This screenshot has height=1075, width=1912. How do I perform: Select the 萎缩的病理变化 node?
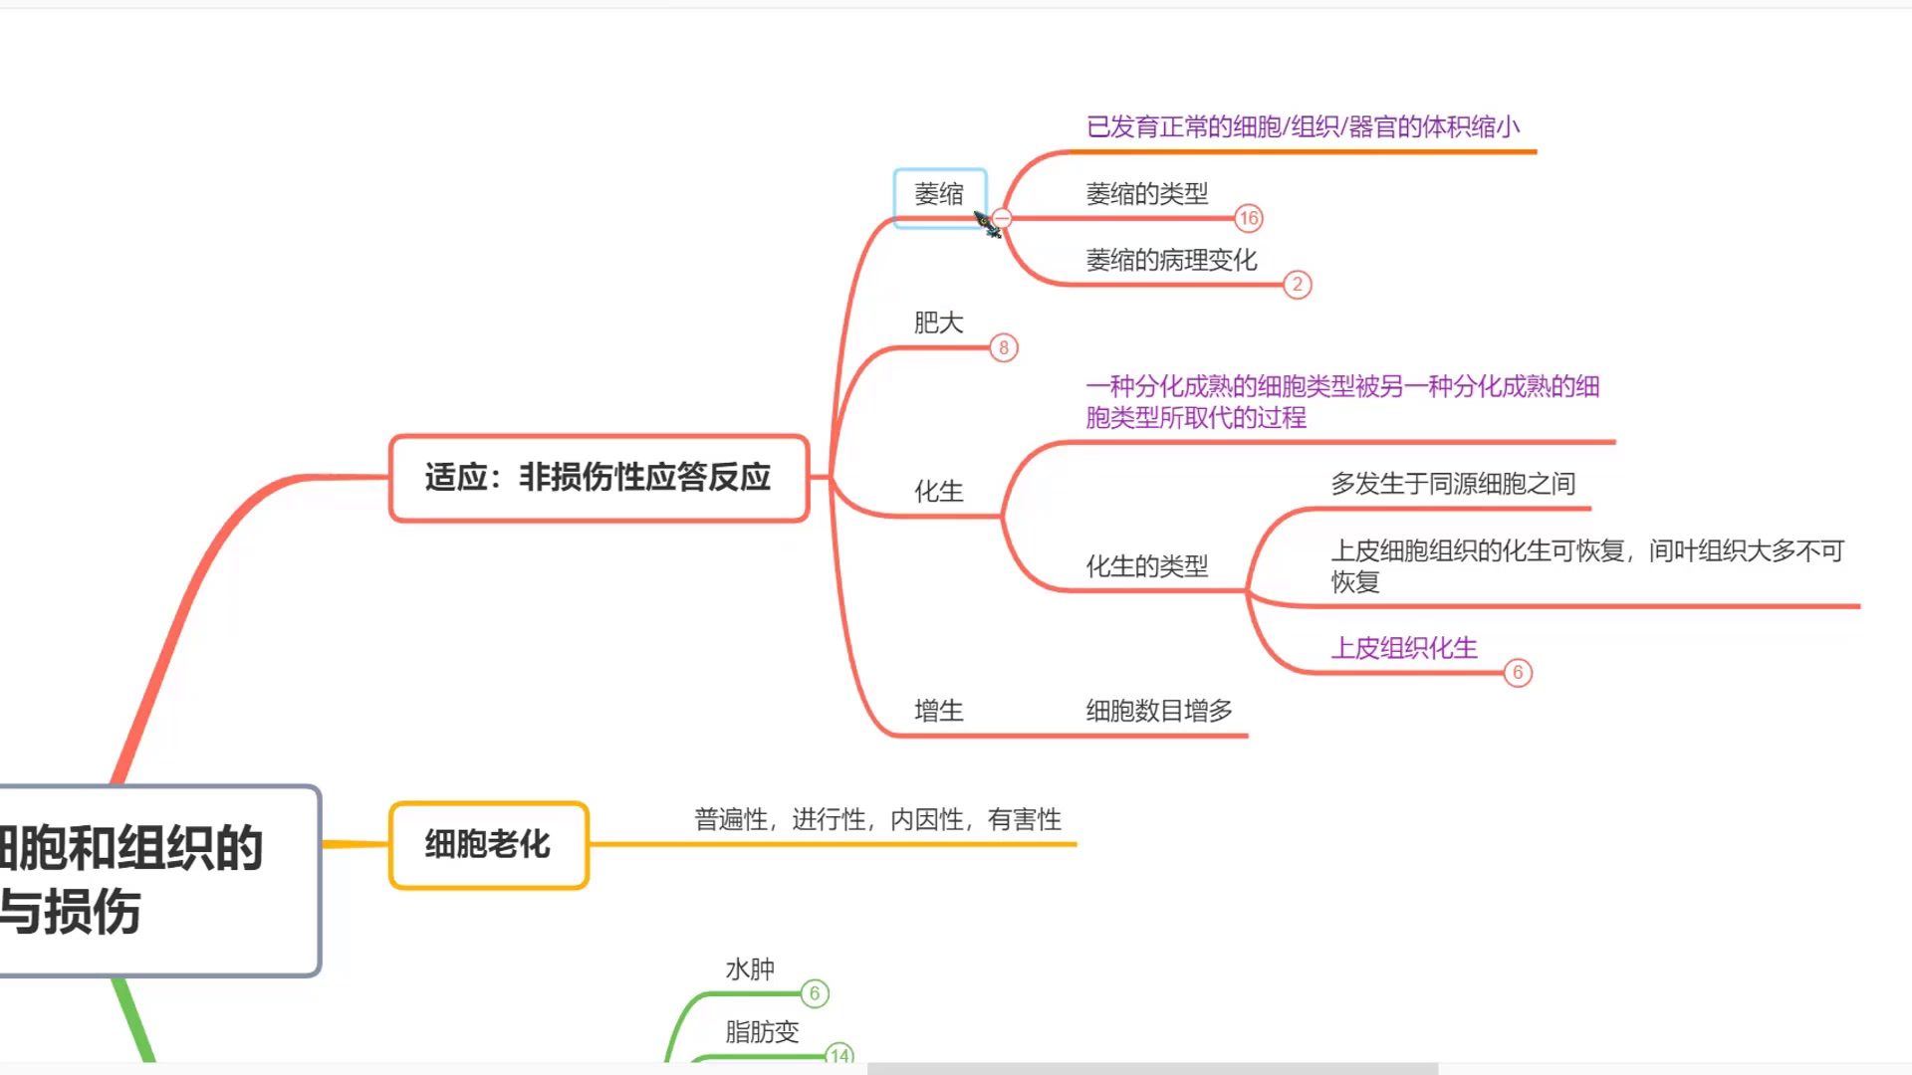[x=1171, y=261]
